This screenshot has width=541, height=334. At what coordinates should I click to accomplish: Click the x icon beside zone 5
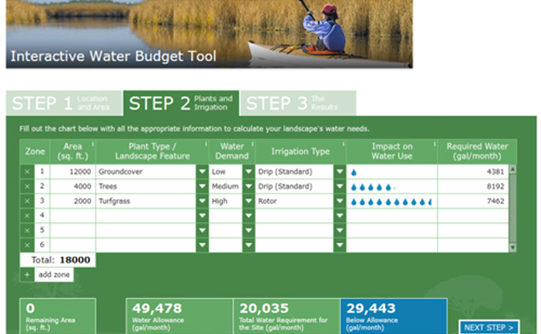pos(27,230)
